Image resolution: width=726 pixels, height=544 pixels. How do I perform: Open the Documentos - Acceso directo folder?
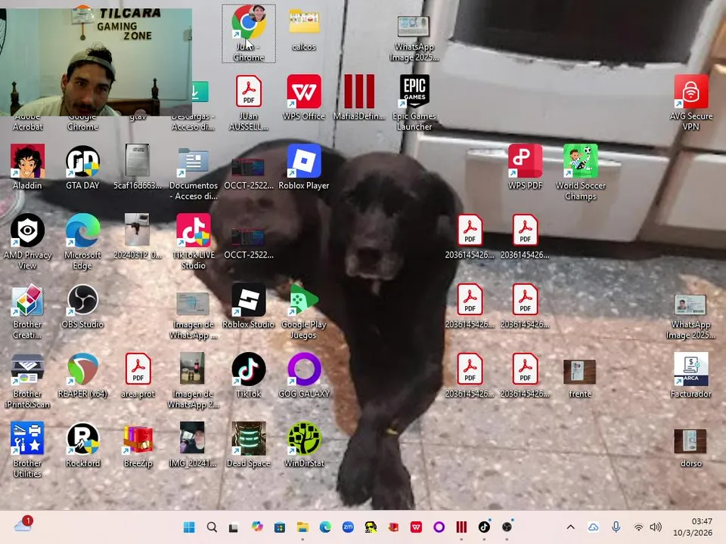[x=193, y=172]
